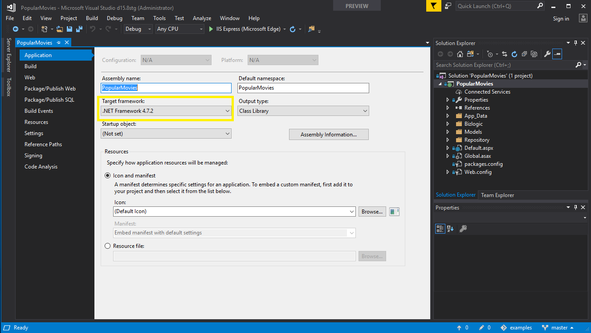
Task: Click the Browse button next to Icon
Action: 372,212
